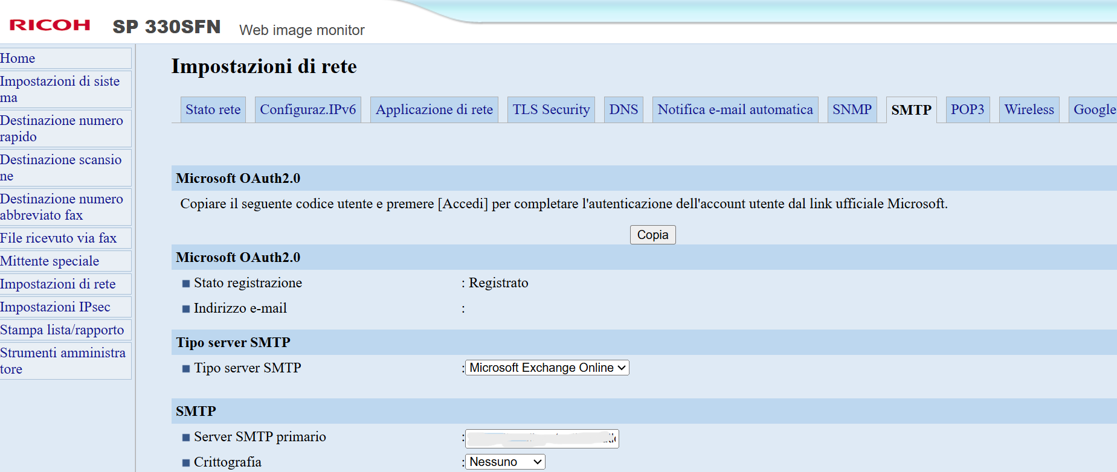Select the TLS Security tab
The image size is (1117, 472).
552,110
